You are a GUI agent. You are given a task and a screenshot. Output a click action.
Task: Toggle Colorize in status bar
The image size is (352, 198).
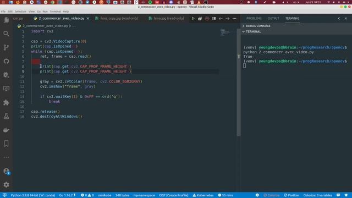[271, 195]
